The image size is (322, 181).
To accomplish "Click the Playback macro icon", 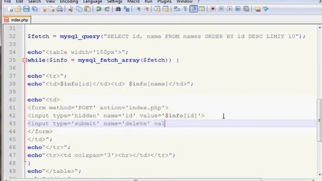I will pyautogui.click(x=229, y=9).
